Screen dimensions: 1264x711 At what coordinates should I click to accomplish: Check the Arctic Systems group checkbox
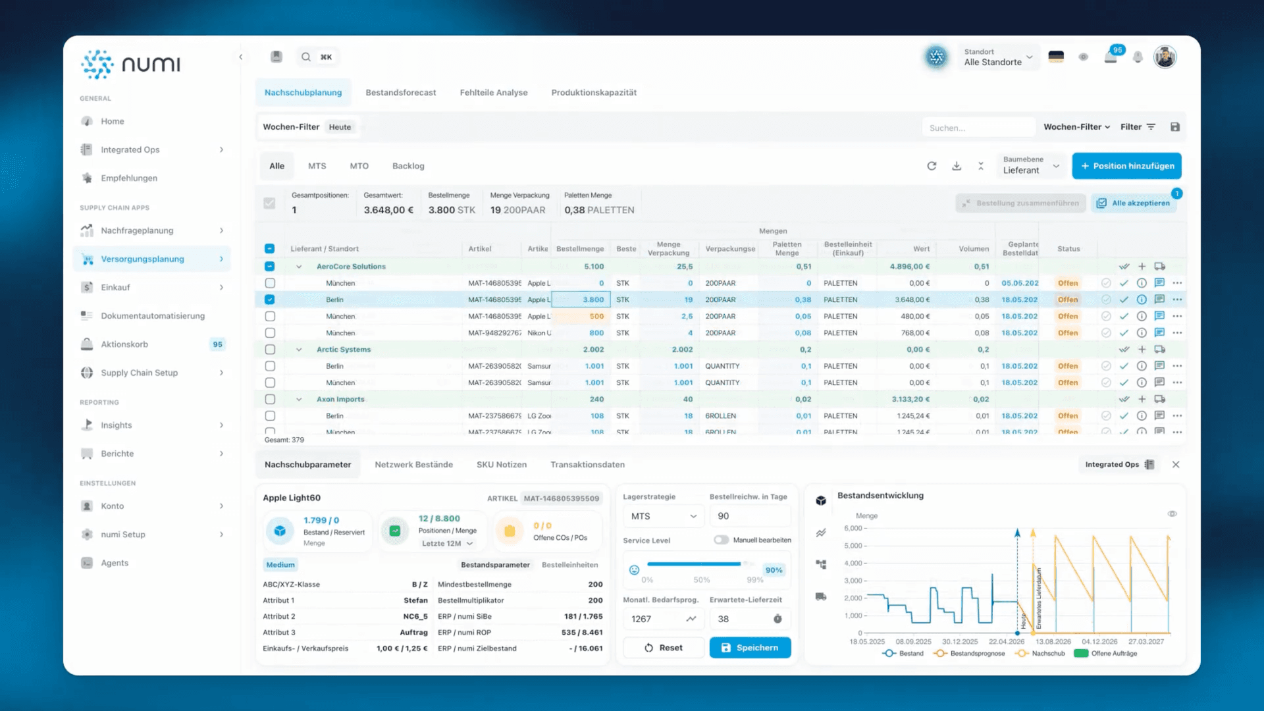(x=270, y=350)
